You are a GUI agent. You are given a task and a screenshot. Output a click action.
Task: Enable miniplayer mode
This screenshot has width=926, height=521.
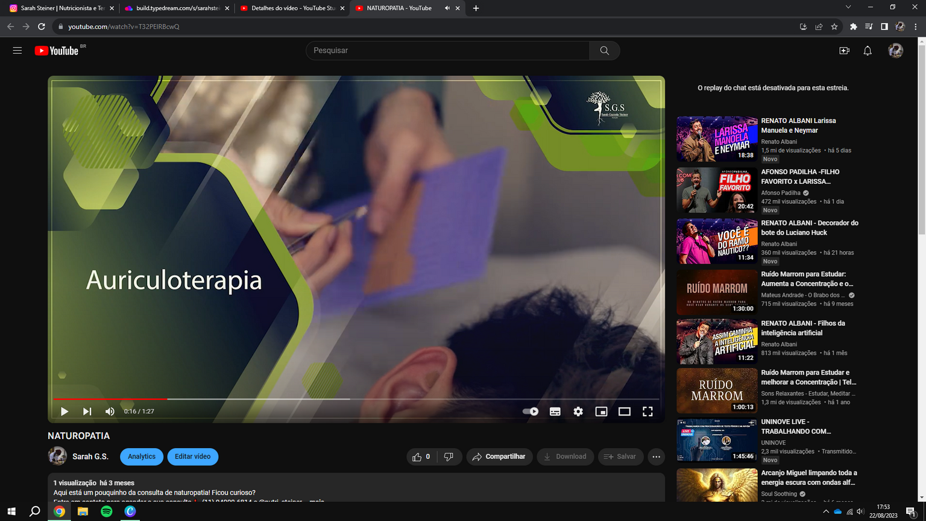[x=601, y=411]
